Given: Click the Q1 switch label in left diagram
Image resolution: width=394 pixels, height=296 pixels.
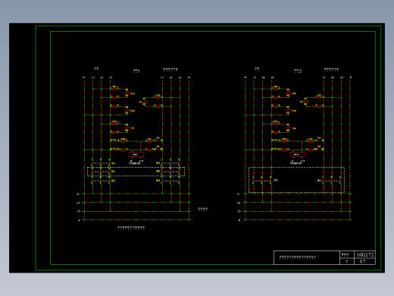Looking at the screenshot, I should click(113, 172).
